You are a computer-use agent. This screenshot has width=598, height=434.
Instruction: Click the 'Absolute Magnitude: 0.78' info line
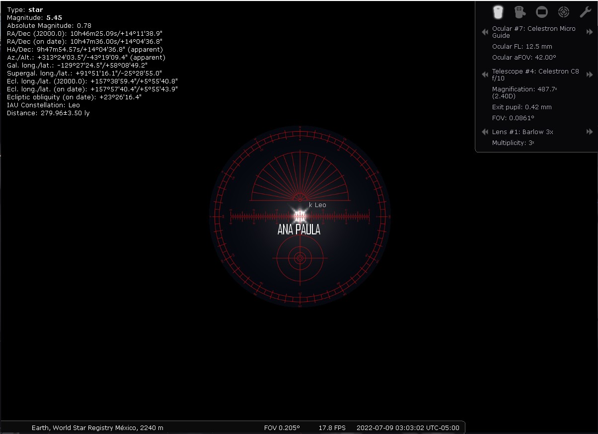coord(49,26)
